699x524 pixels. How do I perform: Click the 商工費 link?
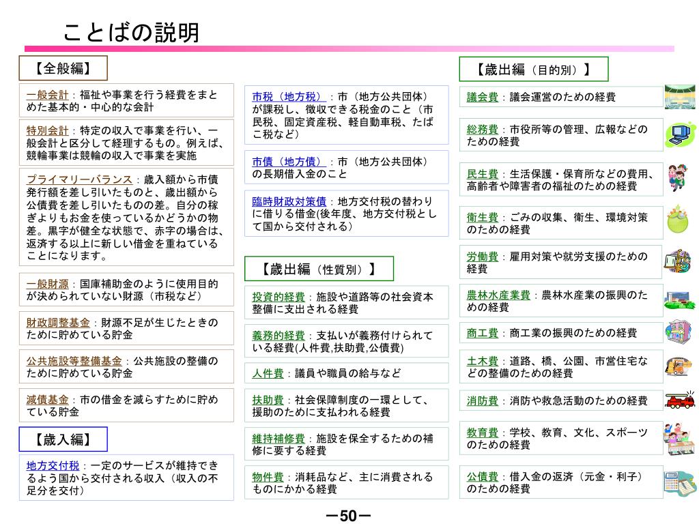pyautogui.click(x=483, y=333)
